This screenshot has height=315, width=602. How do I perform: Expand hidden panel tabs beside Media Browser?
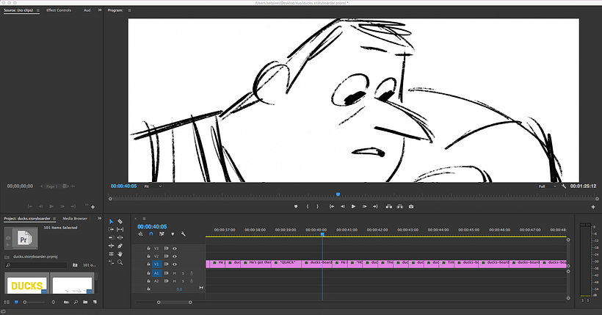click(x=99, y=218)
